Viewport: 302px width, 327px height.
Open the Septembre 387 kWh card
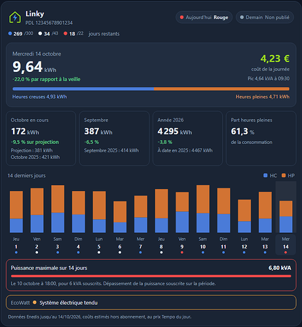coord(114,139)
